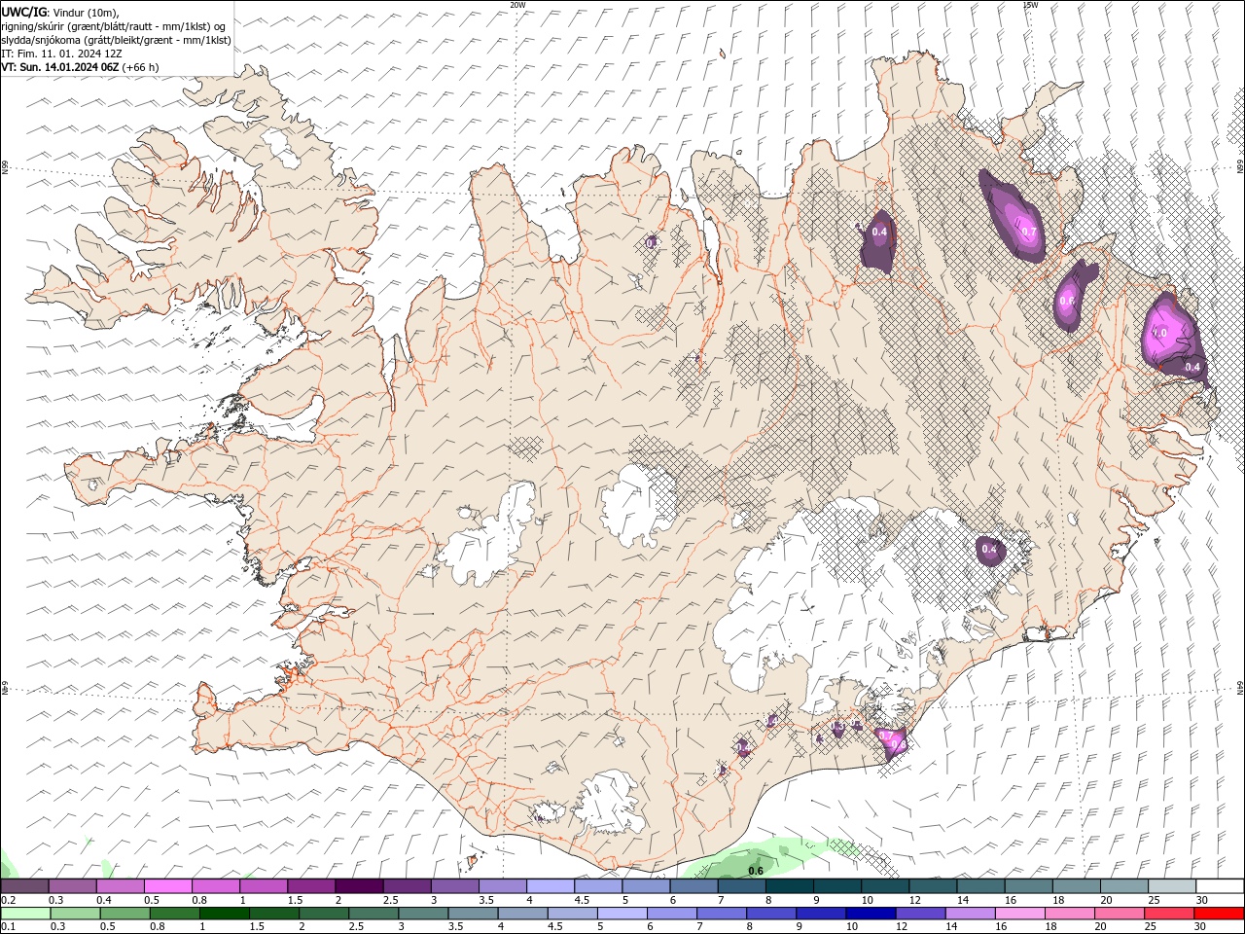The image size is (1245, 934).
Task: Click the 0.1 value in the rain legend
Action: pyautogui.click(x=8, y=926)
